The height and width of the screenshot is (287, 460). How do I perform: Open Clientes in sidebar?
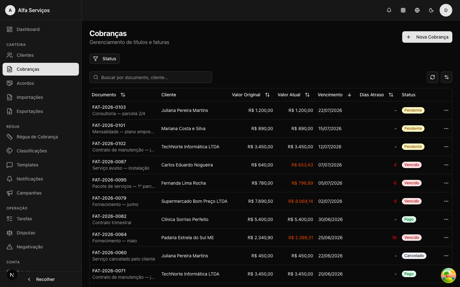(x=41, y=55)
